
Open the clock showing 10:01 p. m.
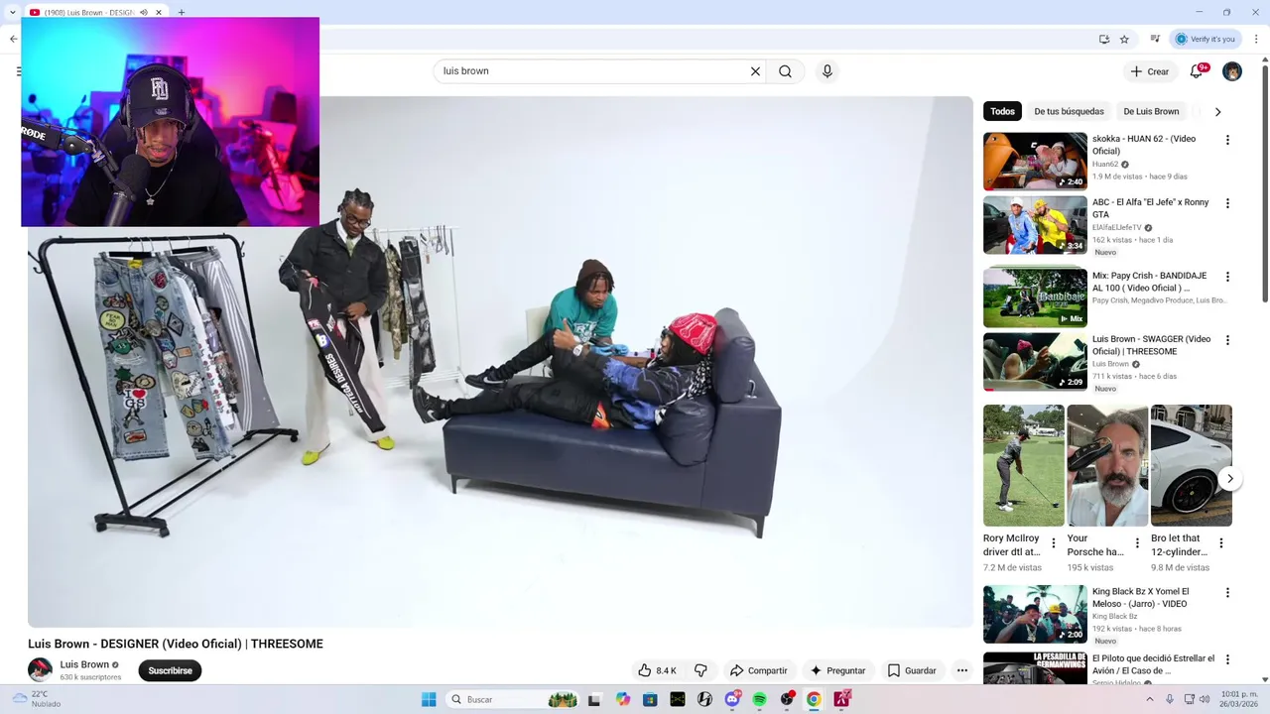[x=1240, y=699]
